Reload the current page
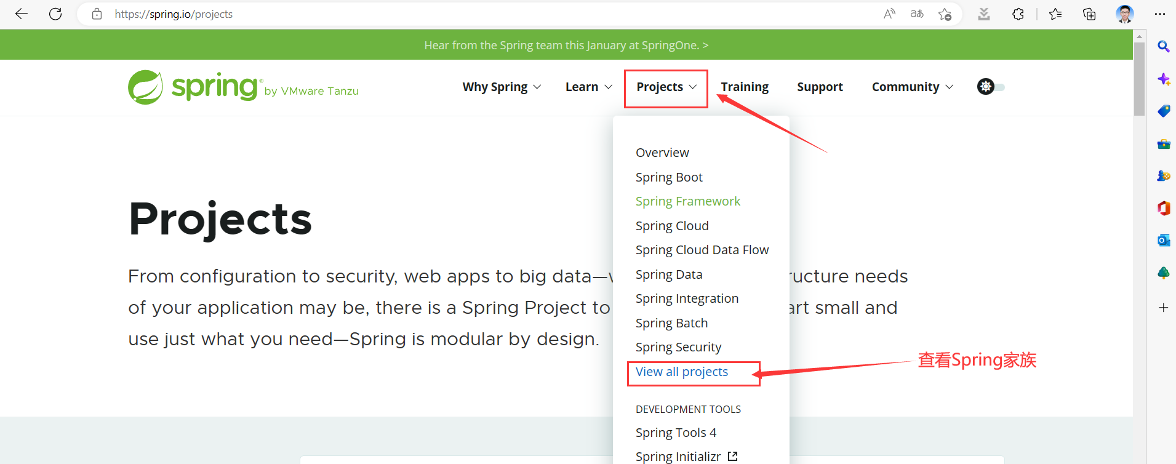 pos(55,14)
